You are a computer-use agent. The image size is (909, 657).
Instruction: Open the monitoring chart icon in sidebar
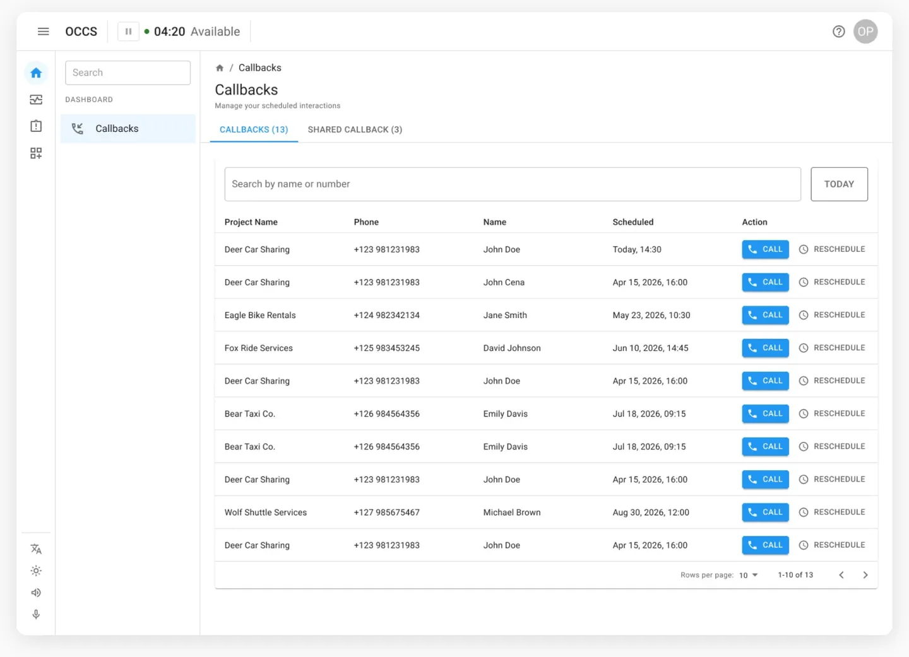[36, 100]
